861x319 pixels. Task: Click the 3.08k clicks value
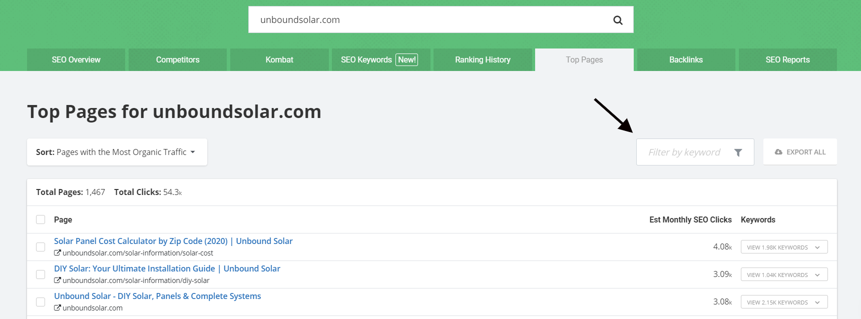pyautogui.click(x=722, y=301)
